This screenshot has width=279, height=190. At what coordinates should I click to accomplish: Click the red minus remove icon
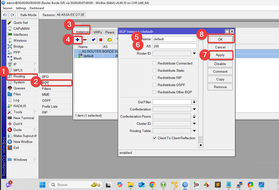point(85,40)
